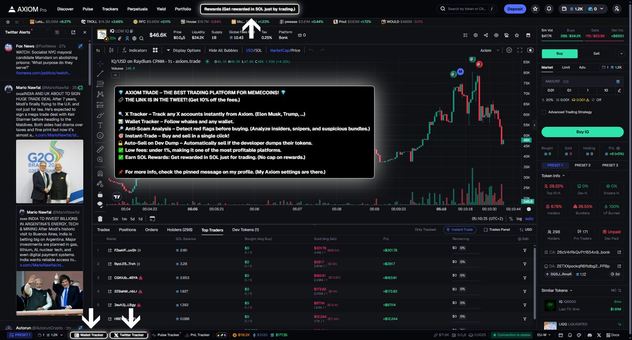The width and height of the screenshot is (632, 340).
Task: Open the Discover menu
Action: pyautogui.click(x=65, y=9)
